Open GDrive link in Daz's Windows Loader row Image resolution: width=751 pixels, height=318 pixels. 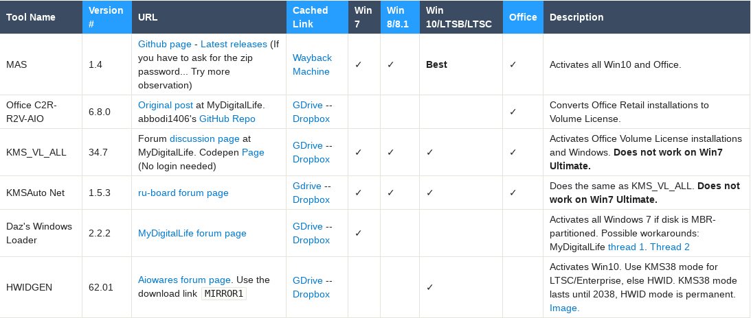tap(308, 226)
